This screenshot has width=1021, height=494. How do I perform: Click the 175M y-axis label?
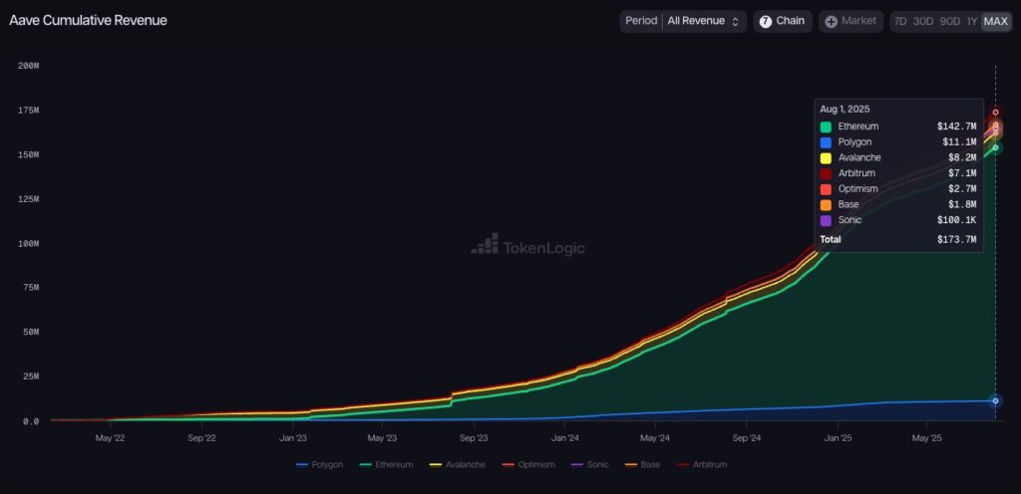[28, 111]
